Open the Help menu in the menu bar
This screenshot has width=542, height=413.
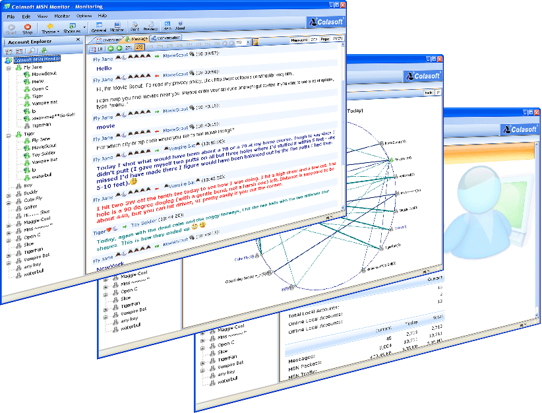click(102, 16)
